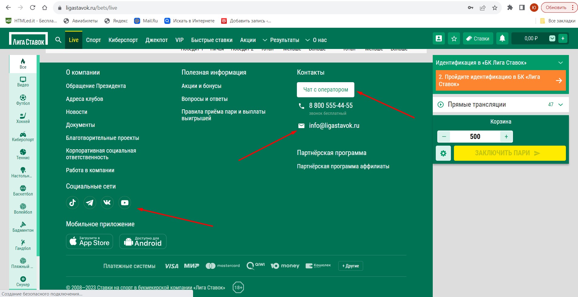The width and height of the screenshot is (578, 297).
Task: Increase the bet amount with plus button
Action: tap(506, 137)
